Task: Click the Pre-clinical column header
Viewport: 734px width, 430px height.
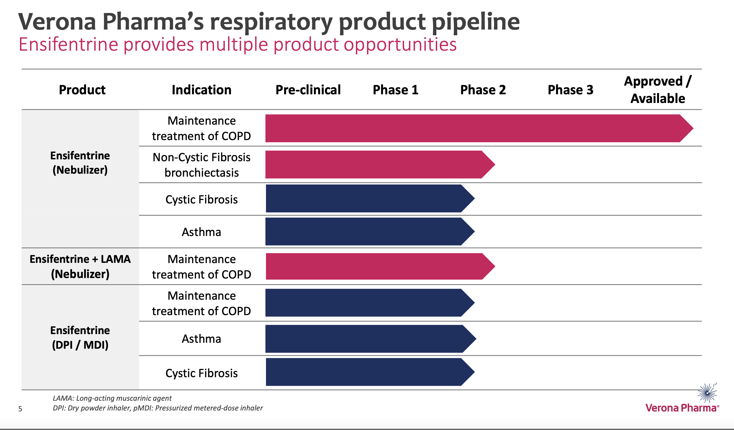Action: coord(308,90)
